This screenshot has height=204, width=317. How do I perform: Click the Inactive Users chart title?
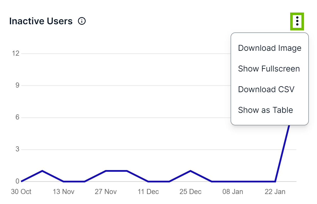tap(41, 21)
